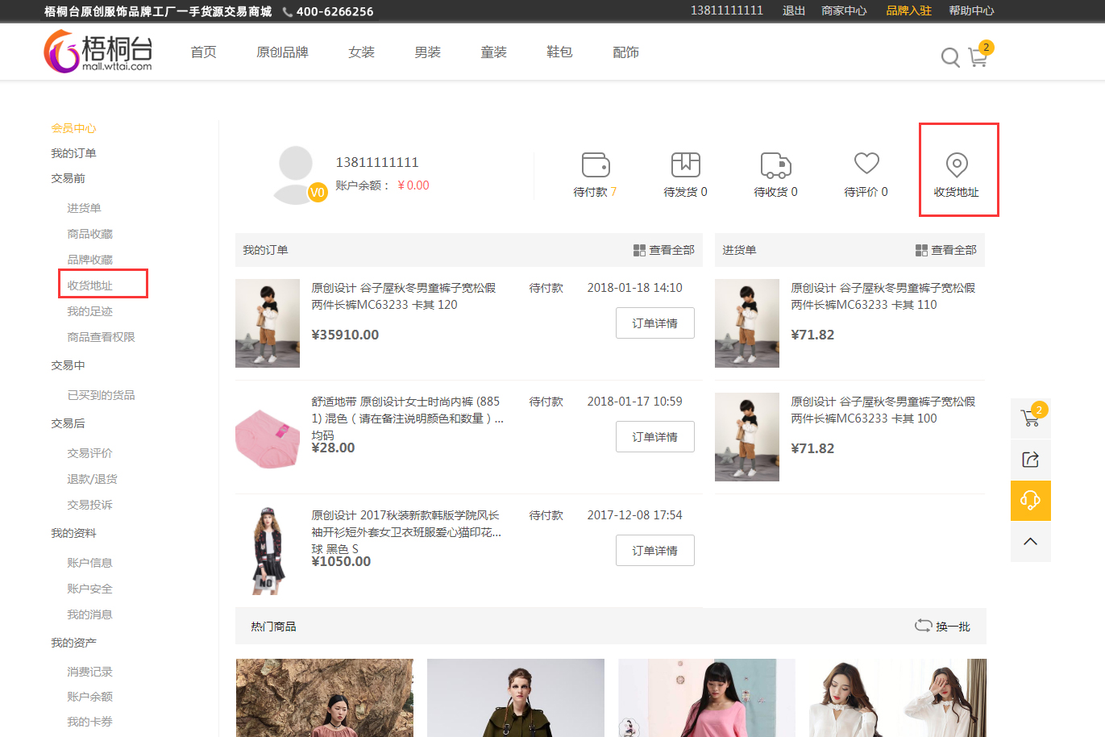The width and height of the screenshot is (1105, 737).
Task: Open 待付款 pending payment wallet icon
Action: [596, 164]
